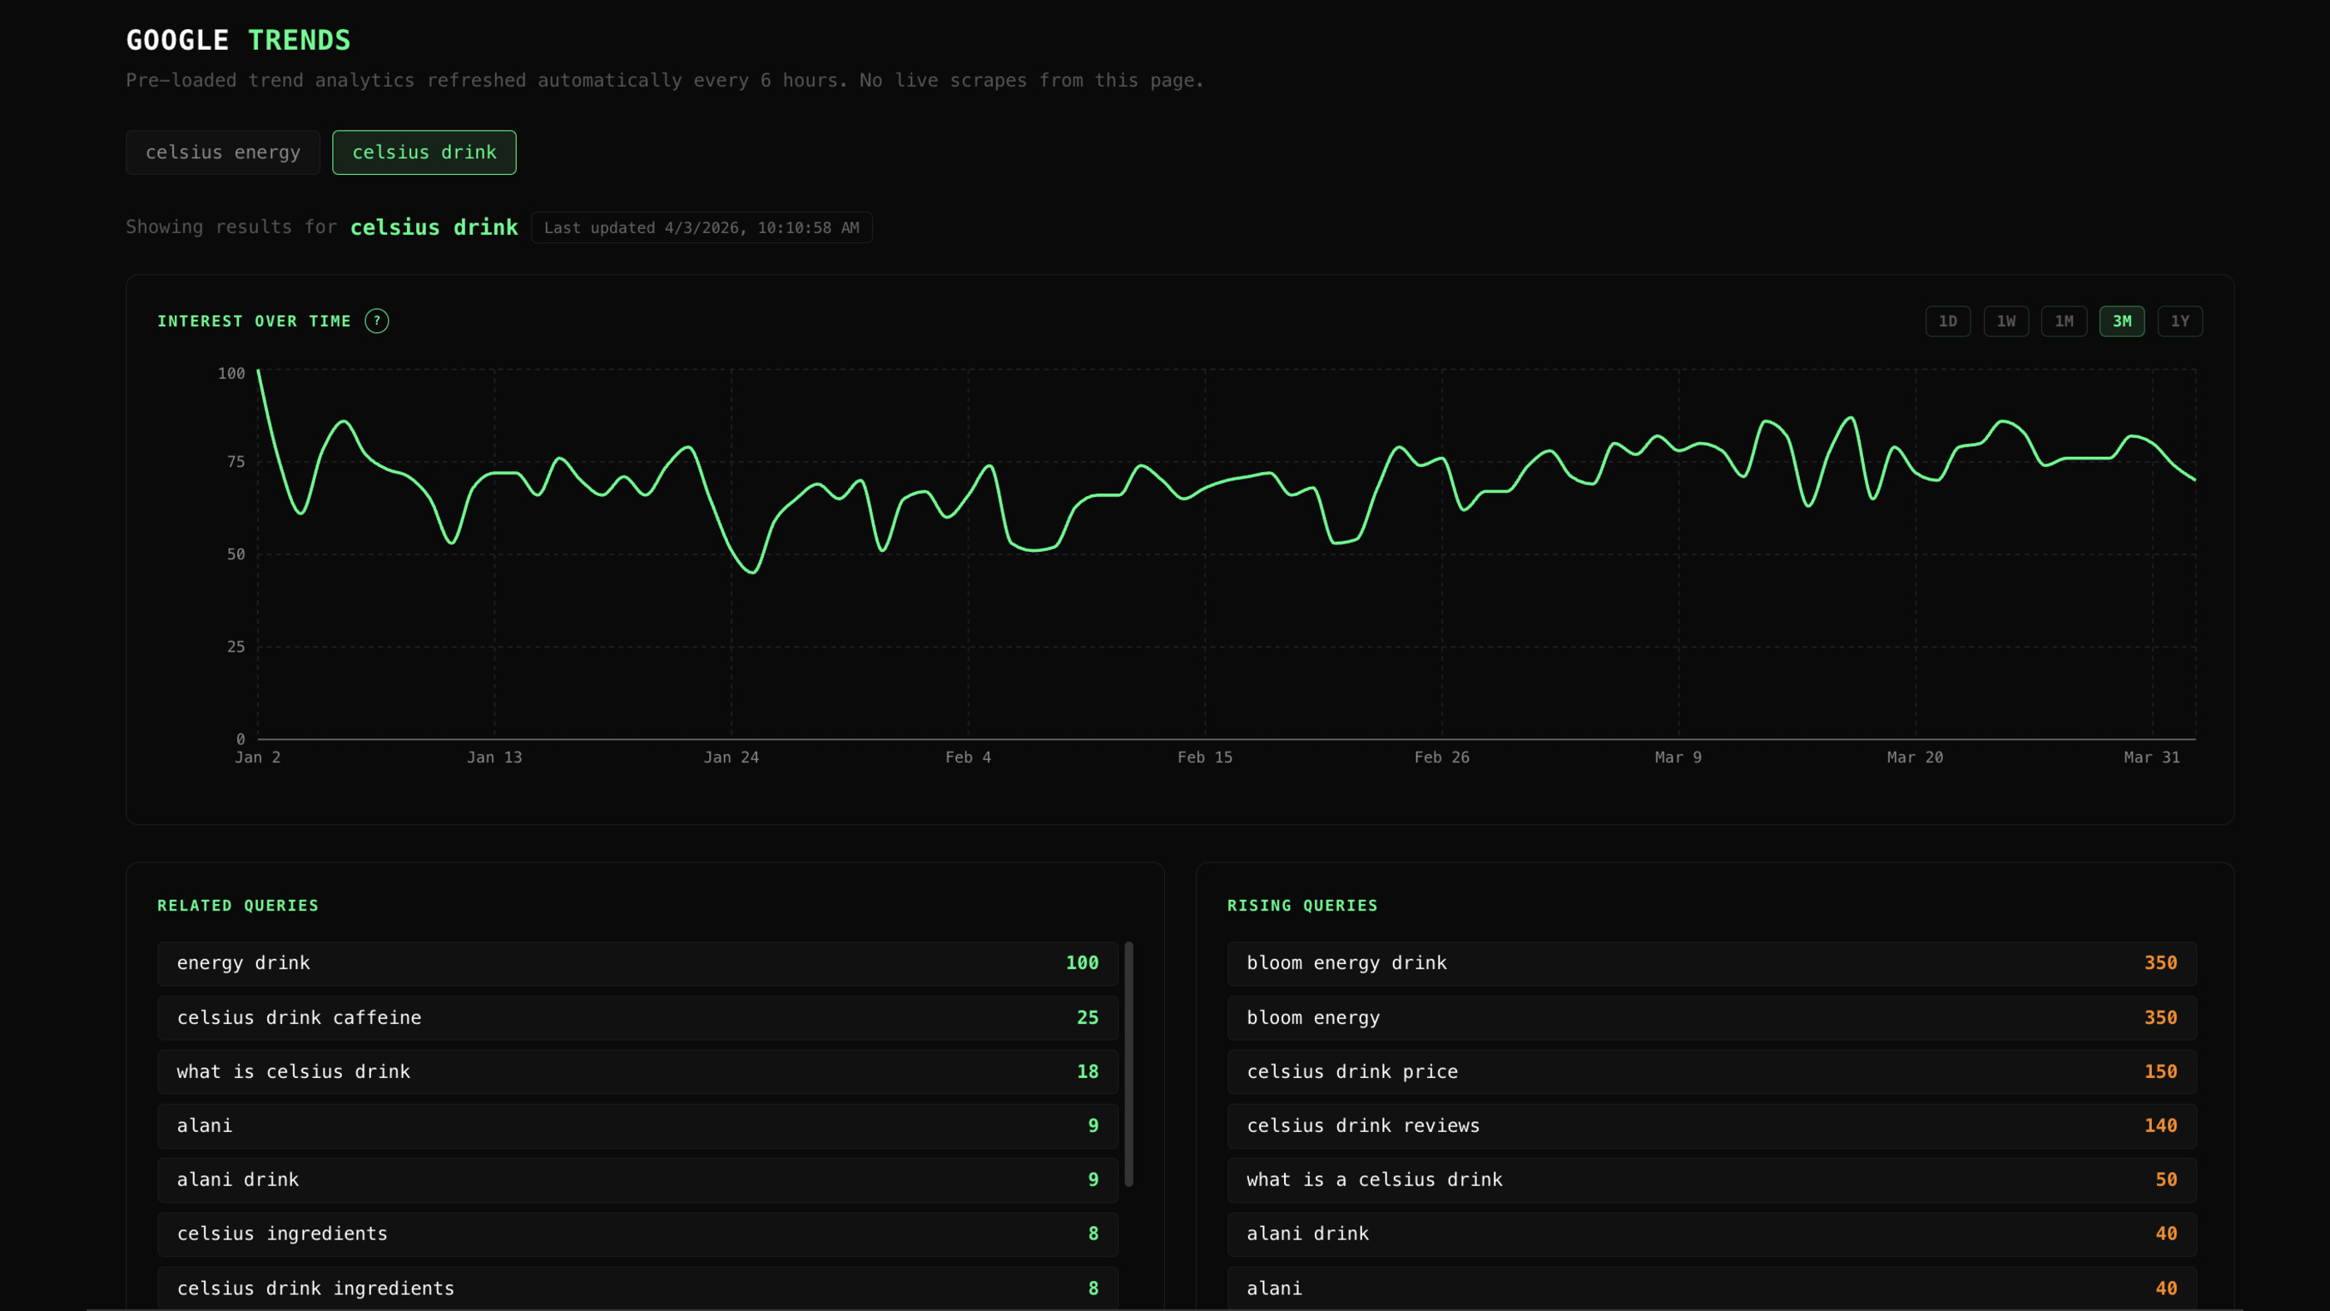
Task: Click the Interest Over Time help icon
Action: point(376,321)
